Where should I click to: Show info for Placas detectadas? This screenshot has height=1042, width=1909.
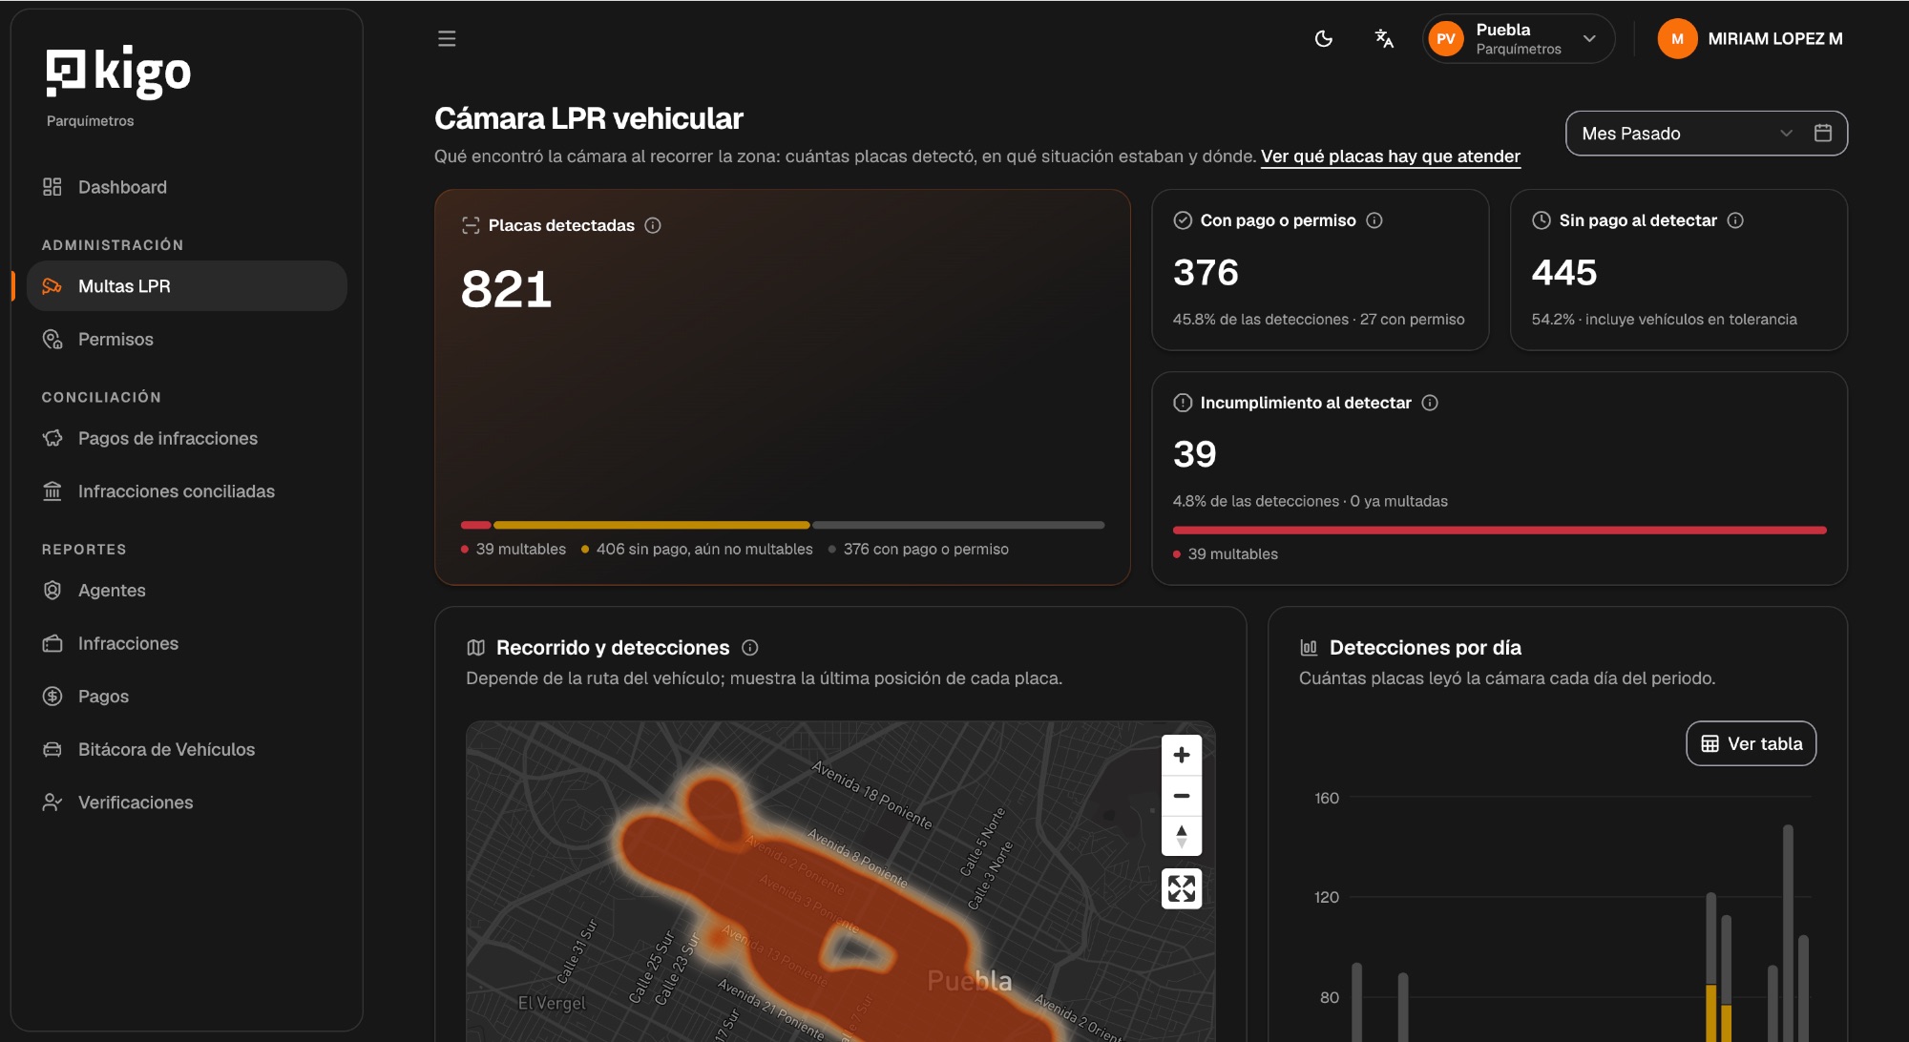click(x=653, y=225)
